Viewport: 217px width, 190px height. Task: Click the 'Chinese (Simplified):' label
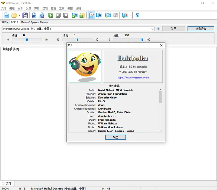(85, 105)
